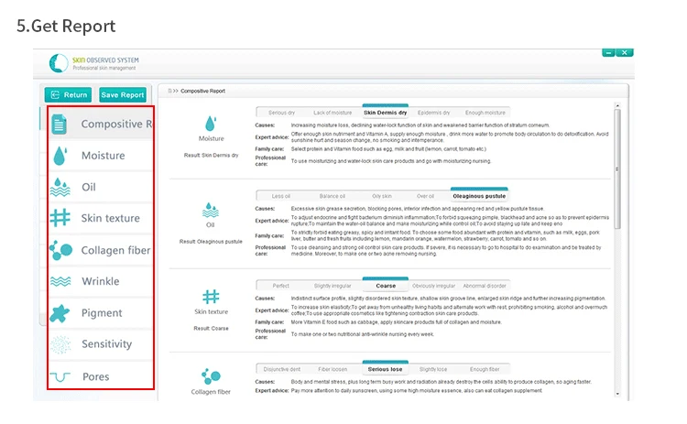Image resolution: width=687 pixels, height=424 pixels.
Task: Click the vertical scrollbar thumb
Action: [617, 169]
